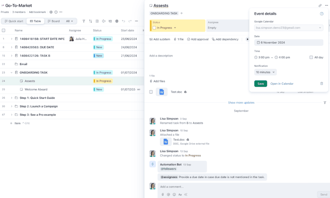
Task: Open the help icon in Event details
Action: 321,14
